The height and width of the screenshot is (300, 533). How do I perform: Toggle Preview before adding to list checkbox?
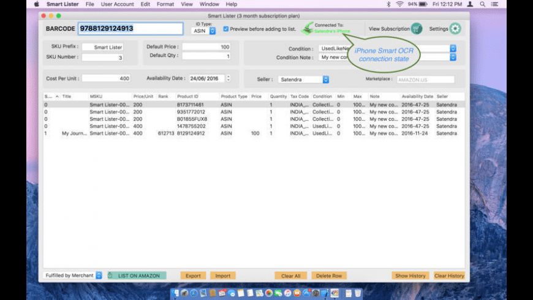(x=225, y=29)
